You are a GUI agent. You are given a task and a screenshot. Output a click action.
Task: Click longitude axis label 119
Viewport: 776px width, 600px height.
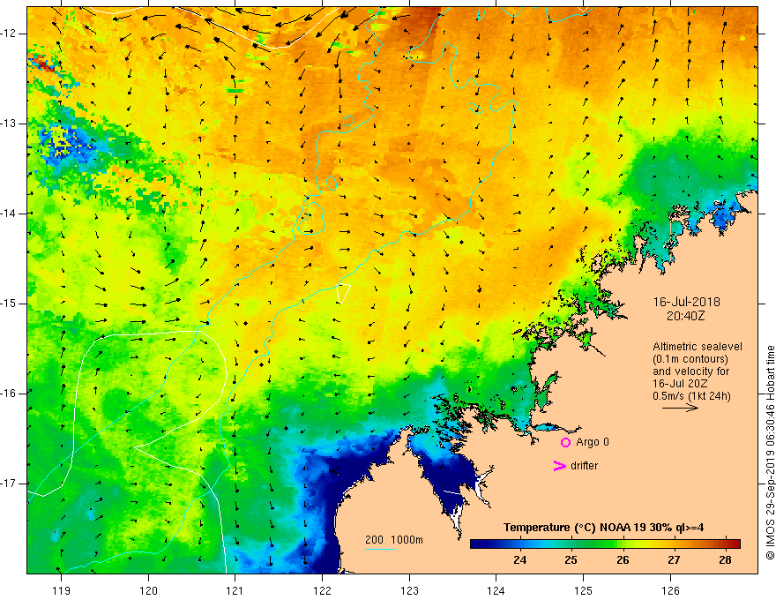point(62,590)
